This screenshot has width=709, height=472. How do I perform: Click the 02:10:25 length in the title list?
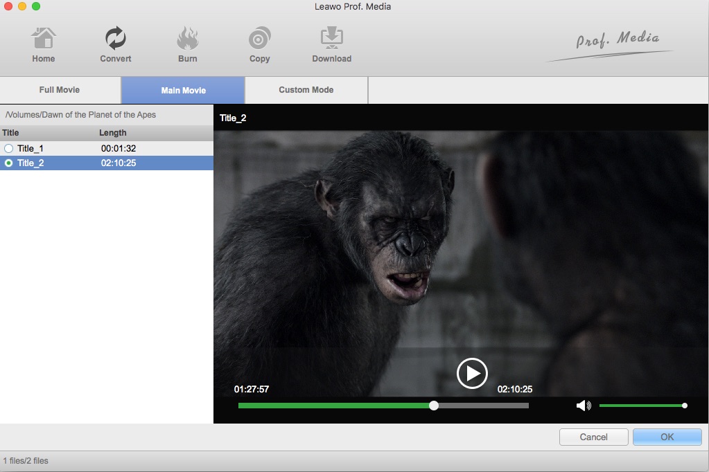tap(119, 163)
